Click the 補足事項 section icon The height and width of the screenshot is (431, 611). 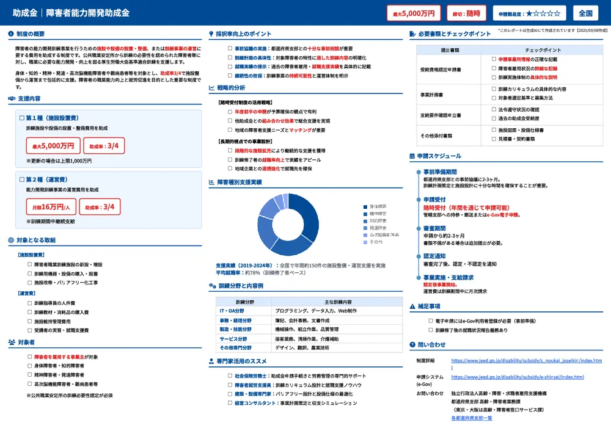click(411, 307)
